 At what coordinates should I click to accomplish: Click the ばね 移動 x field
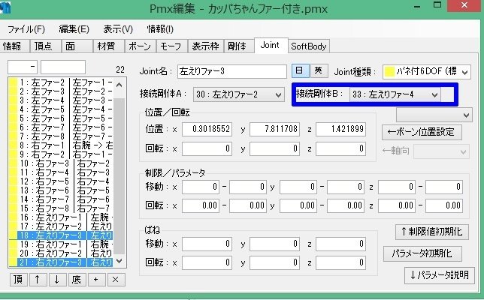coord(207,244)
